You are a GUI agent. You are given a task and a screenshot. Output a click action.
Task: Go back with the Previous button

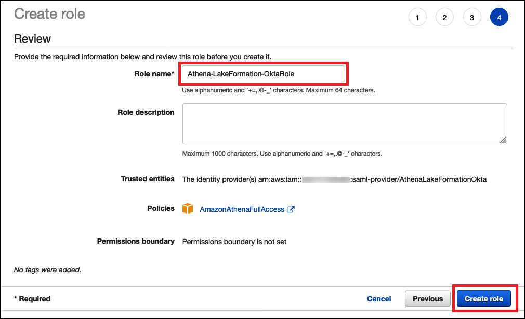428,299
